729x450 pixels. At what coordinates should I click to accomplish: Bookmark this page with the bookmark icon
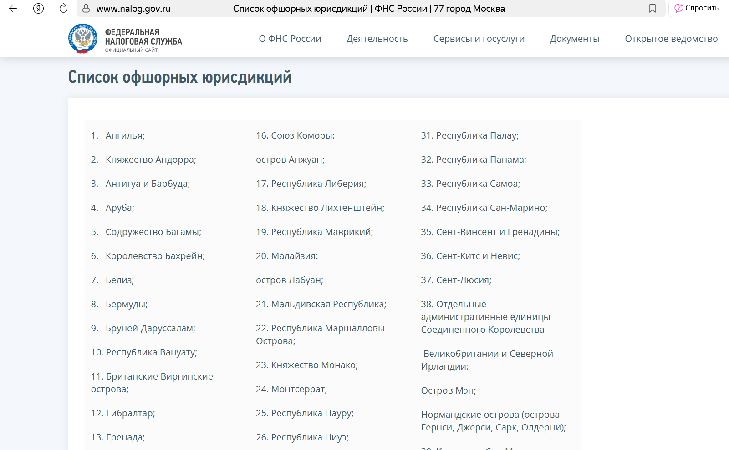tap(653, 8)
